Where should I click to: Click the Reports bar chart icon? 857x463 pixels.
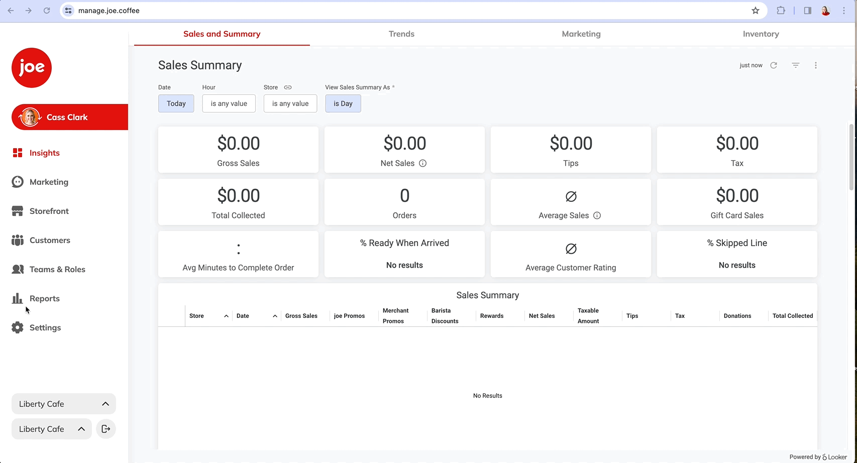[17, 298]
